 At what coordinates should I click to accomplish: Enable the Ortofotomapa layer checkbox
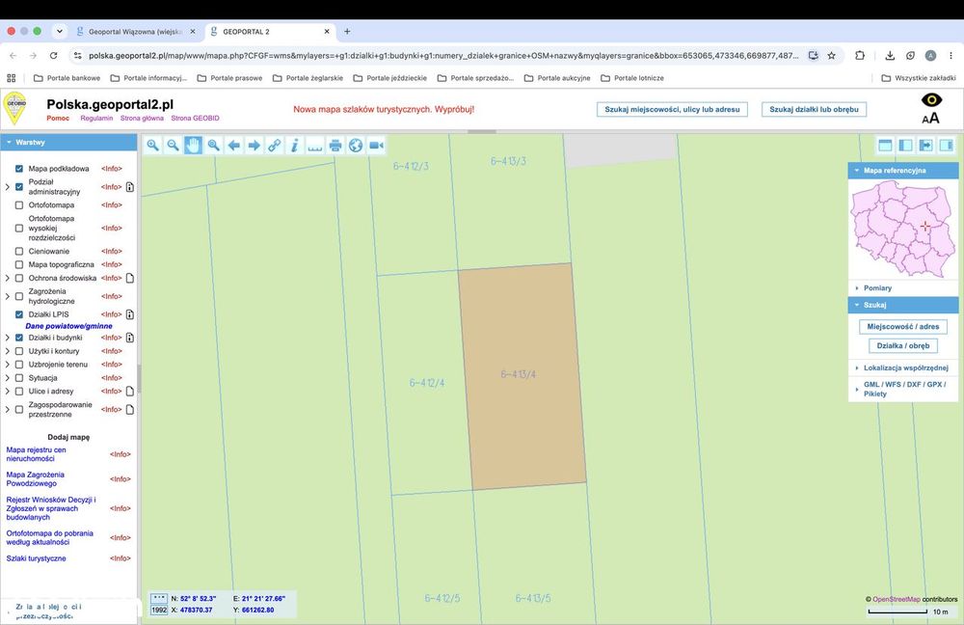pos(19,204)
